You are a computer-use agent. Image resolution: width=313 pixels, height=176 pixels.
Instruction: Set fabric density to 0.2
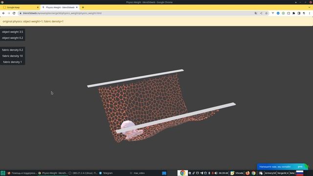point(12,50)
